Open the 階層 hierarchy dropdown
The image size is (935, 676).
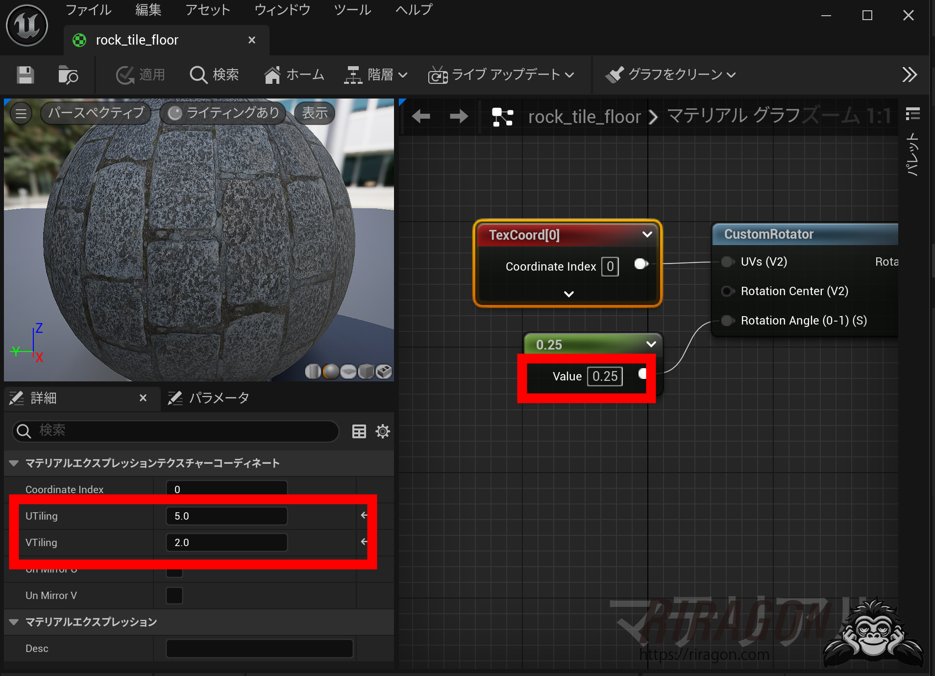coord(376,75)
